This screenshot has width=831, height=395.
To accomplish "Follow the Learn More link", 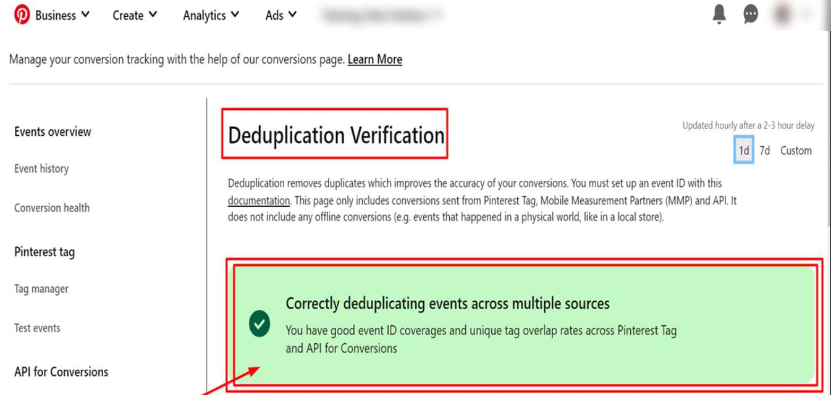I will click(x=375, y=59).
